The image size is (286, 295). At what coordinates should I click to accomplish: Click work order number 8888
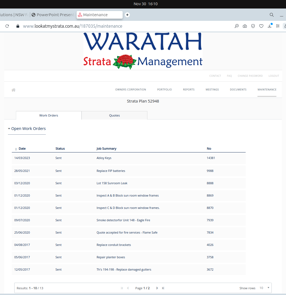coord(210,183)
